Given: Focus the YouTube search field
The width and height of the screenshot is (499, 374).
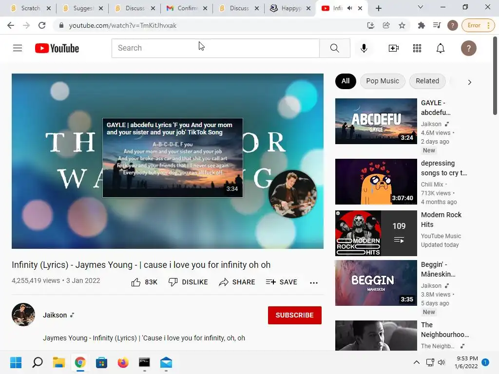Looking at the screenshot, I should 215,48.
